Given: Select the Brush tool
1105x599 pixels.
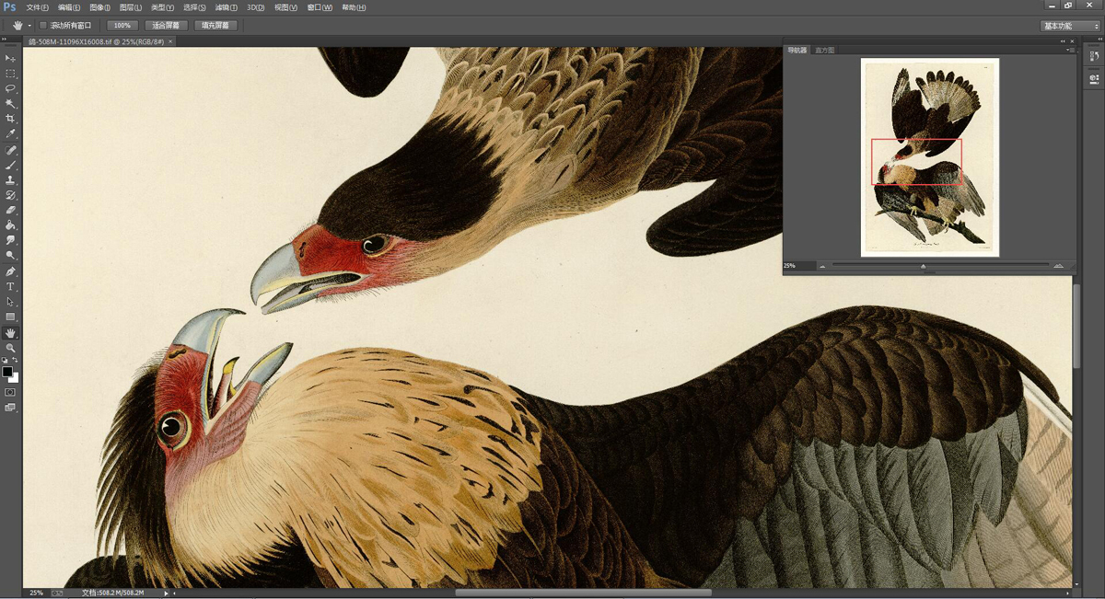Looking at the screenshot, I should 11,165.
